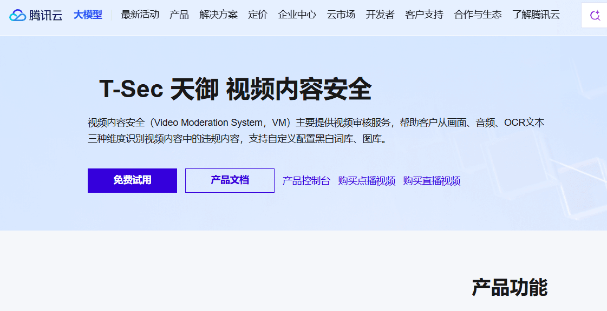This screenshot has width=607, height=311.
Task: Follow the 购买直播视频 link
Action: point(432,180)
